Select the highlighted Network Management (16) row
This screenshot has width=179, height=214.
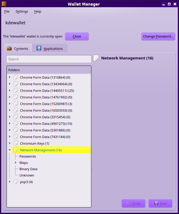[x=52, y=150]
